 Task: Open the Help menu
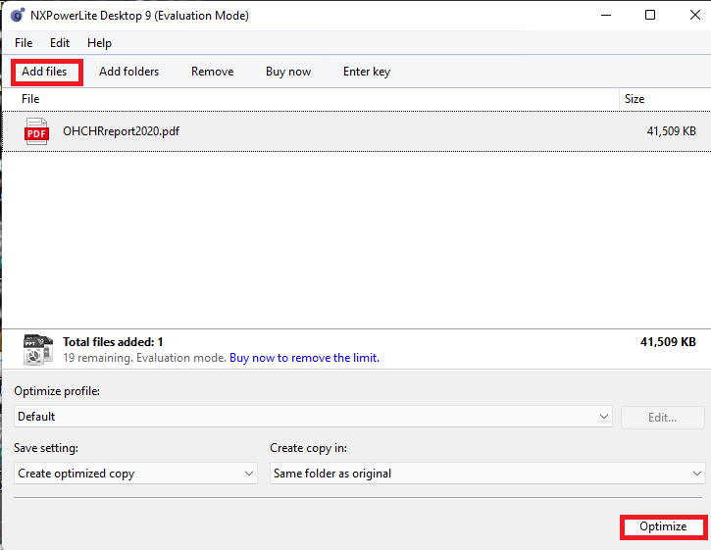99,43
